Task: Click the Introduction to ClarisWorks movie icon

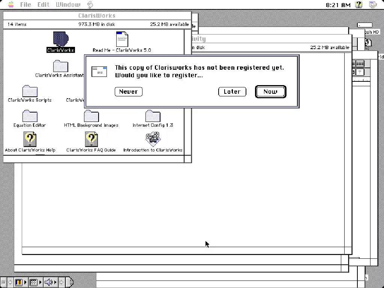Action: point(153,139)
